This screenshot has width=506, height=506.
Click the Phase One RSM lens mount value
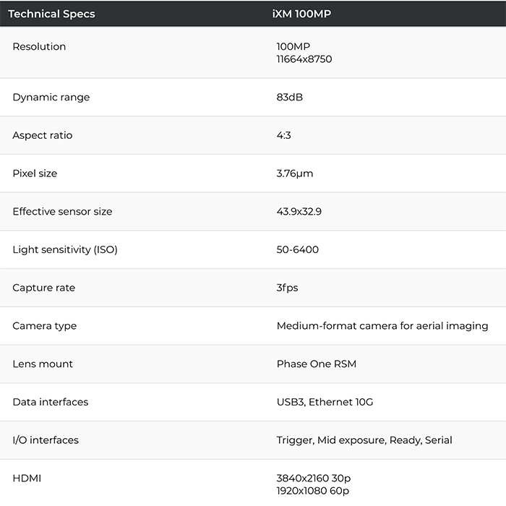point(317,364)
